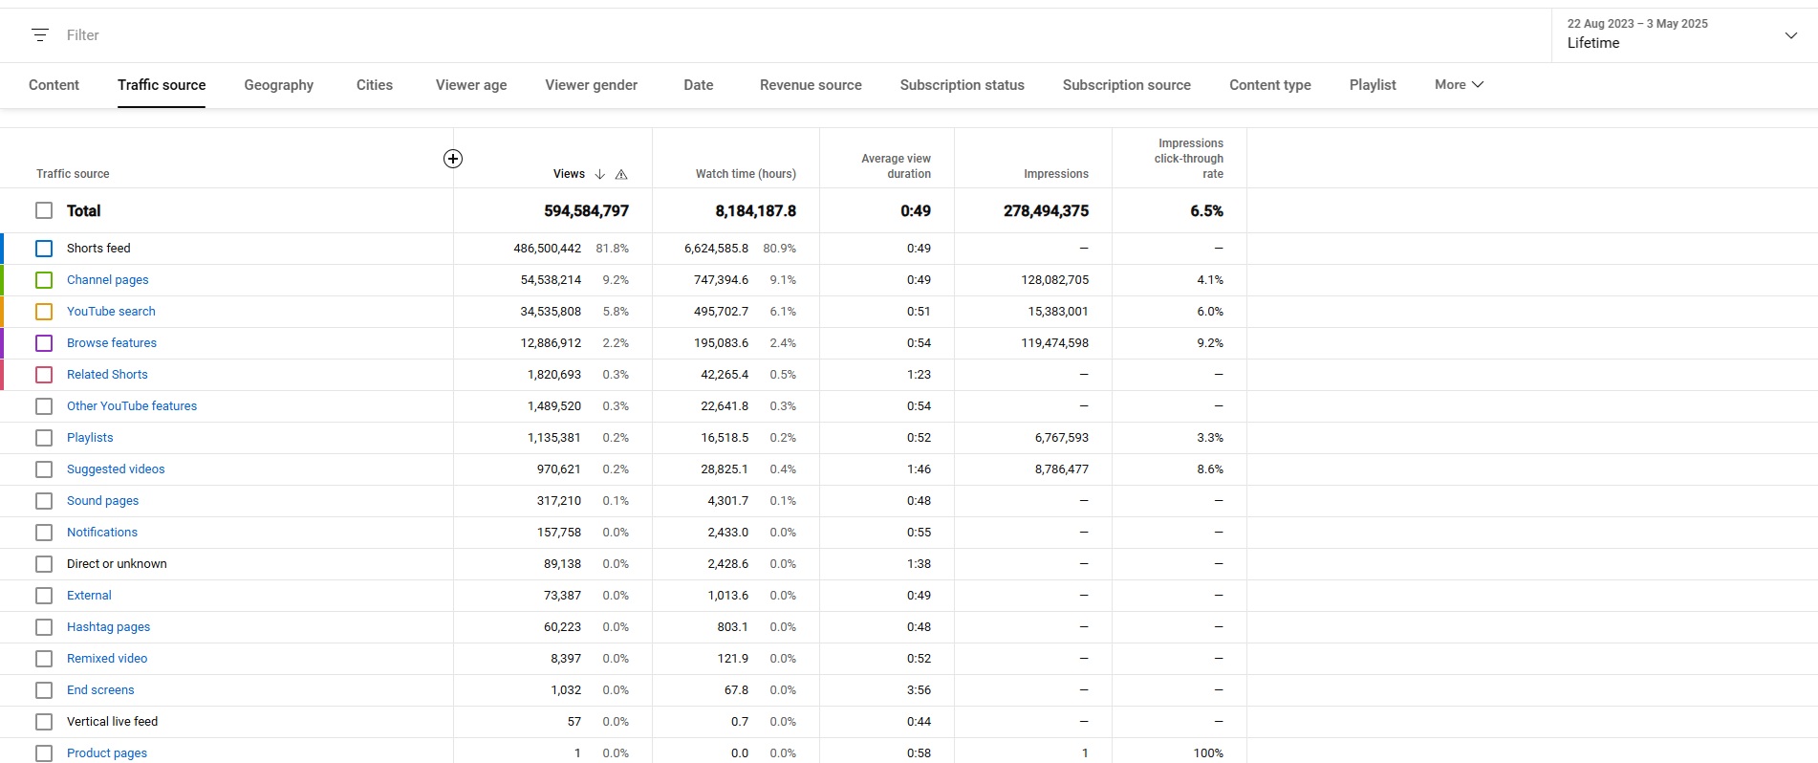Image resolution: width=1818 pixels, height=763 pixels.
Task: Check the End screens checkbox
Action: tap(44, 690)
